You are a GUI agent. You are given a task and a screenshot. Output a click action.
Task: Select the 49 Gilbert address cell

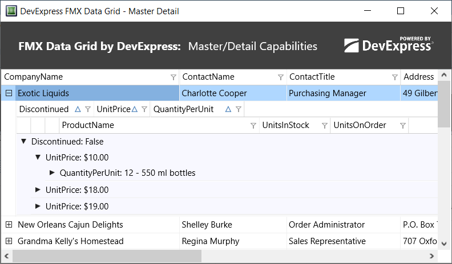419,93
